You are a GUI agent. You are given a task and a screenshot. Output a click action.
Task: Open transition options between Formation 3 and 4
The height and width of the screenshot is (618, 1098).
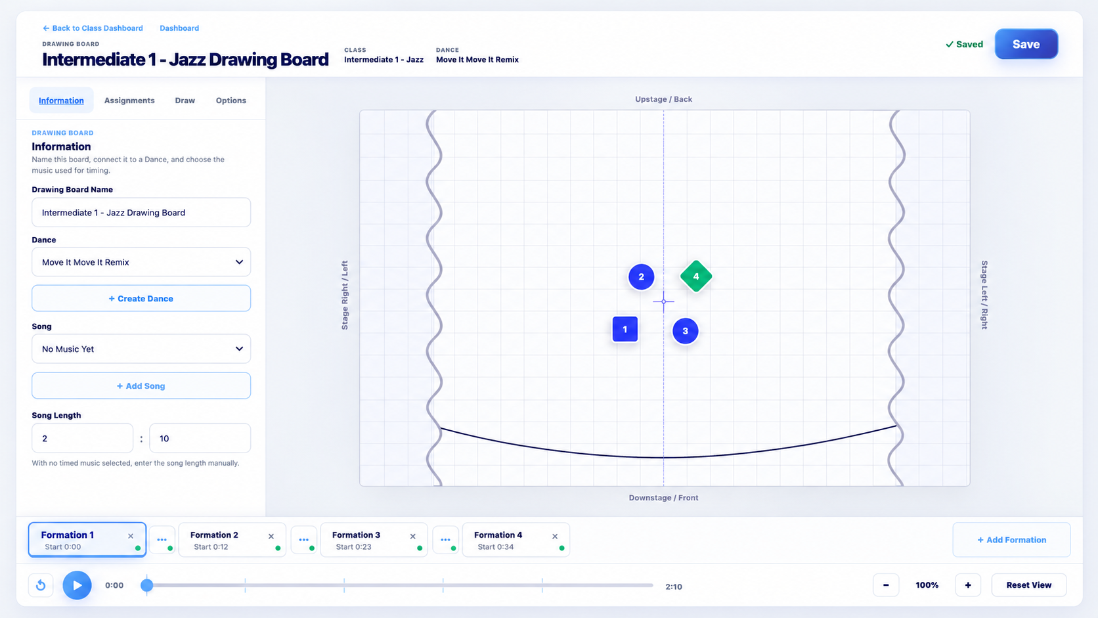pyautogui.click(x=445, y=540)
